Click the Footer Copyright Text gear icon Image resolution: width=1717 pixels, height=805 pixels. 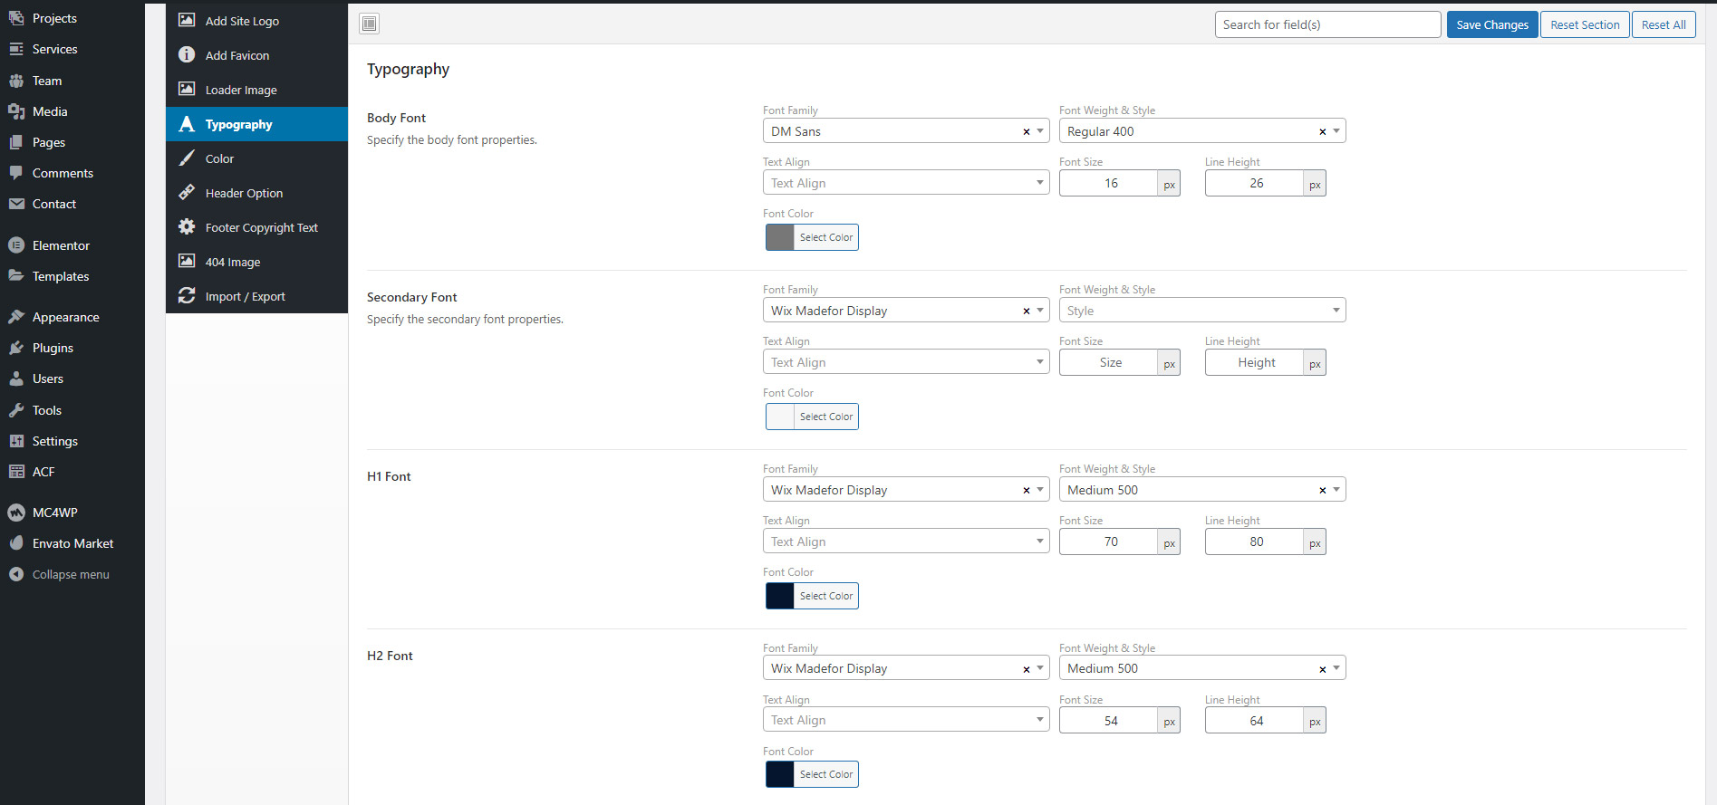pos(187,227)
